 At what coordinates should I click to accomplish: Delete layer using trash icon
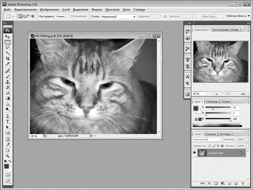pos(243,183)
